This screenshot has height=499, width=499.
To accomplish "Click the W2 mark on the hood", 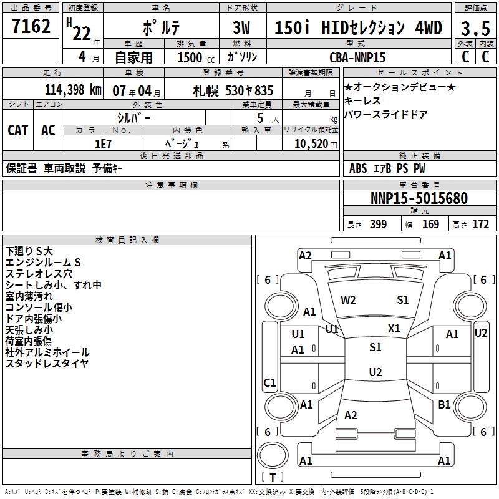I will [348, 300].
